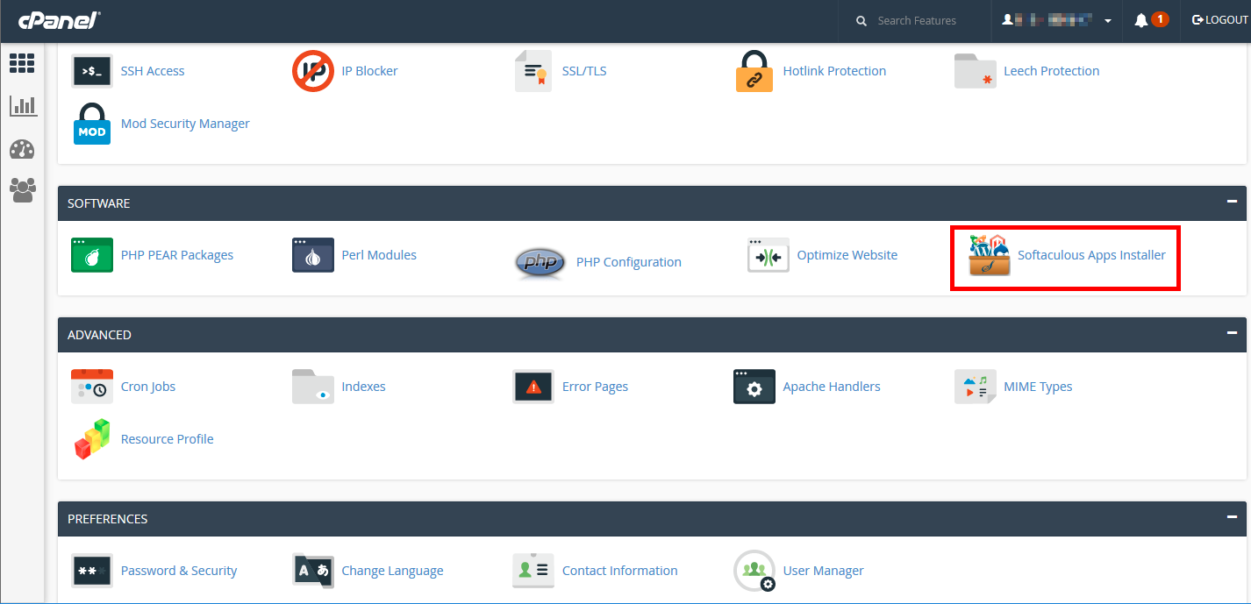The image size is (1251, 604).
Task: Open the User Manager sidebar item
Action: click(22, 189)
